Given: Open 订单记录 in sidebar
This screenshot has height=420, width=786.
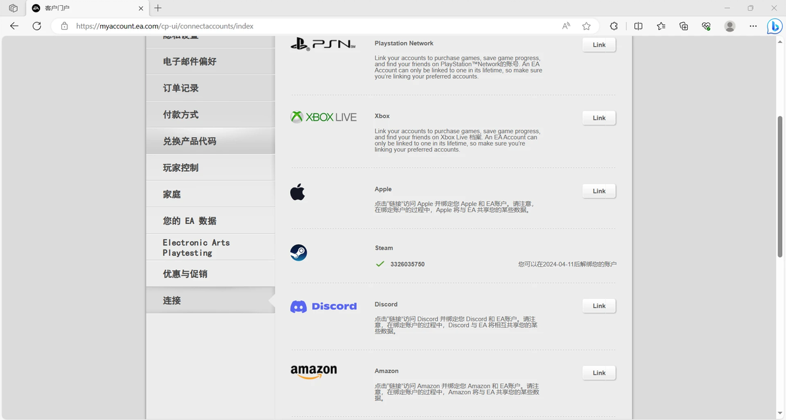Looking at the screenshot, I should pos(210,88).
